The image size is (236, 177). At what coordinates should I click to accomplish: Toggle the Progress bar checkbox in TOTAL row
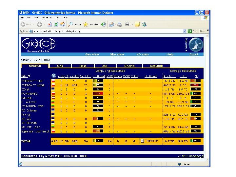(x=142, y=141)
